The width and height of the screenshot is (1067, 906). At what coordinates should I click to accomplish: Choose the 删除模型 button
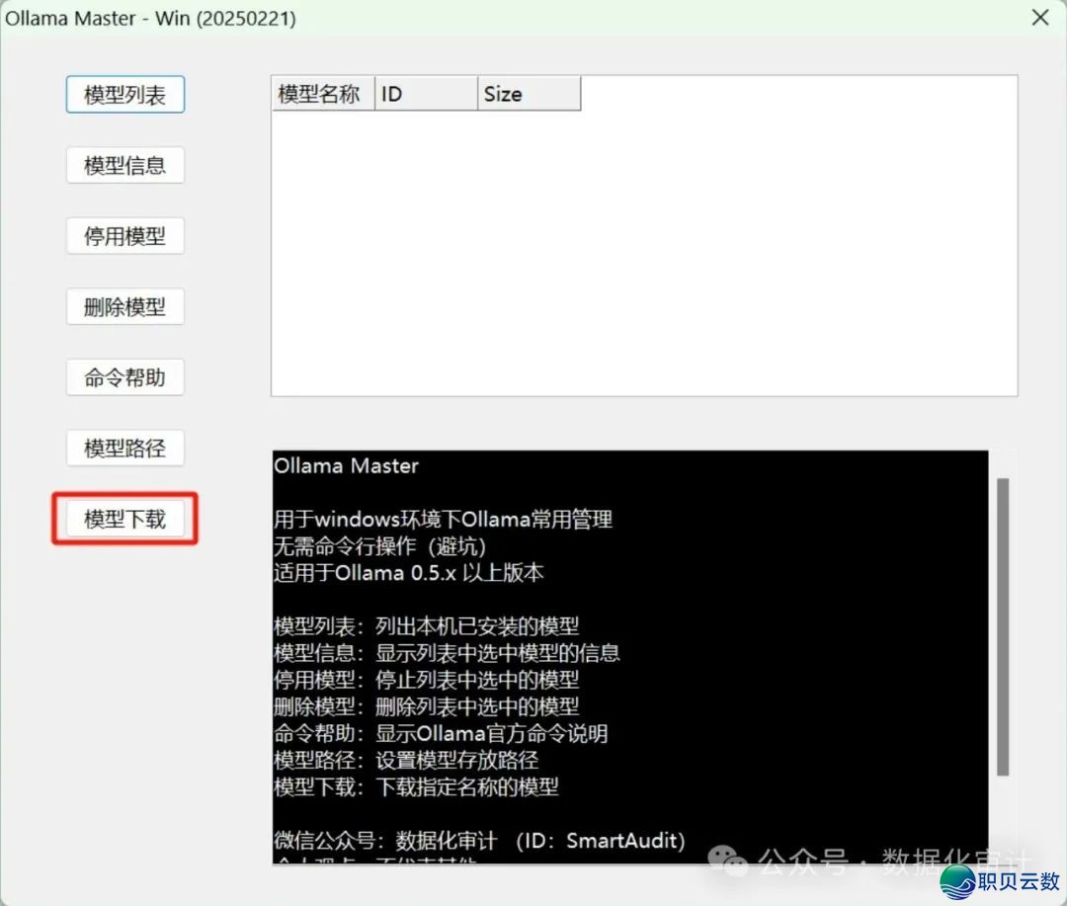[x=125, y=307]
